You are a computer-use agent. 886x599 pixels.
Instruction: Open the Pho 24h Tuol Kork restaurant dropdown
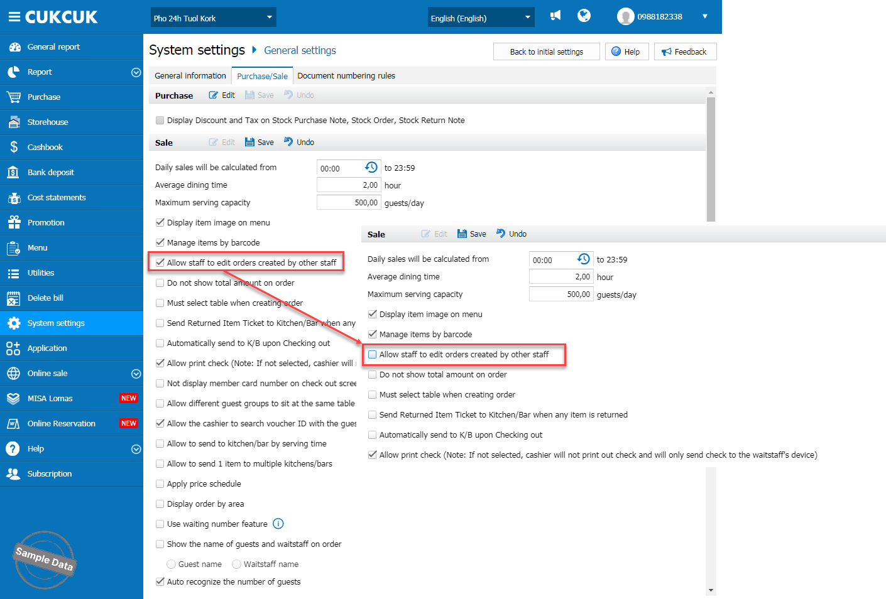click(x=213, y=18)
